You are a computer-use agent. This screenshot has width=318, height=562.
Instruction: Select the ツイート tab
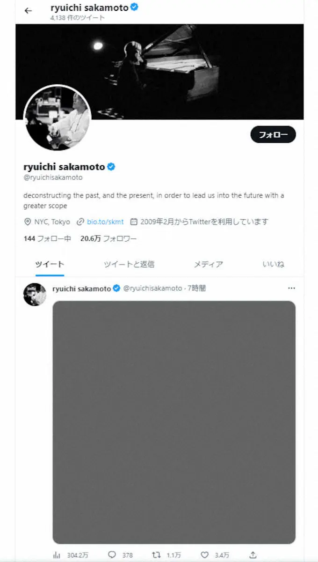(x=50, y=264)
